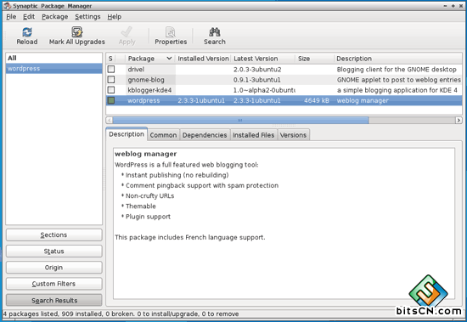Sort by Size column header

click(x=314, y=59)
